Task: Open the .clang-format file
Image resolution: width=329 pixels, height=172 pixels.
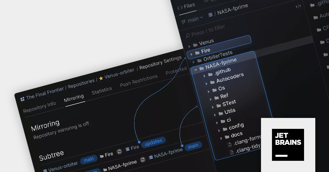Action: (x=248, y=140)
